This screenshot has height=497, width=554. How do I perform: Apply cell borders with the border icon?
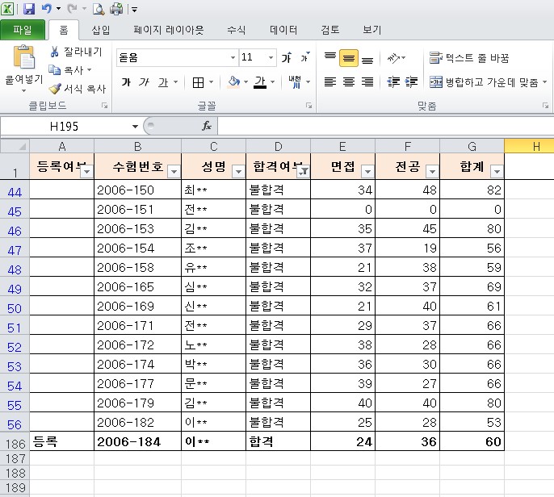[198, 82]
